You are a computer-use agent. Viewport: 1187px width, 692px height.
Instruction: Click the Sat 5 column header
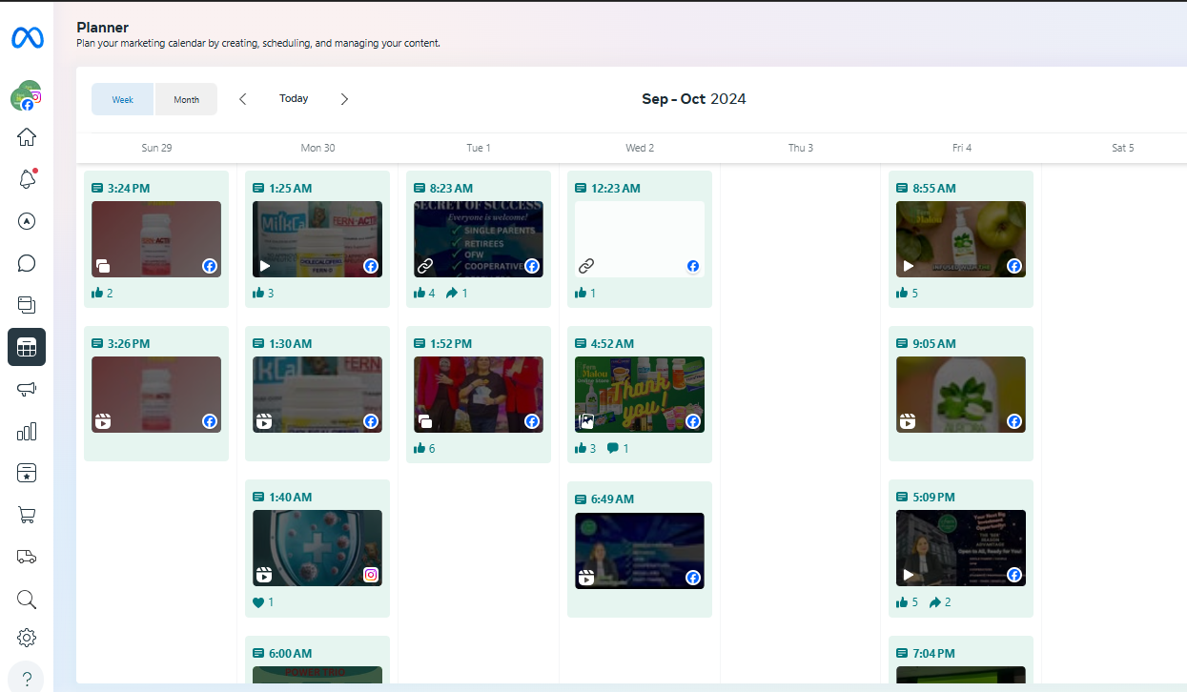[1123, 148]
